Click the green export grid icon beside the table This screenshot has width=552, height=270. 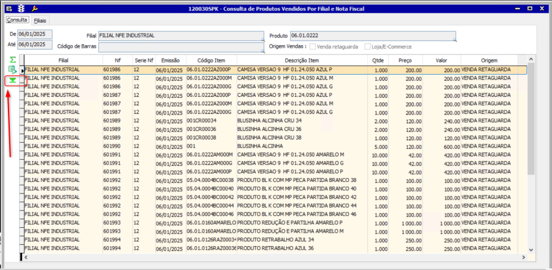13,70
